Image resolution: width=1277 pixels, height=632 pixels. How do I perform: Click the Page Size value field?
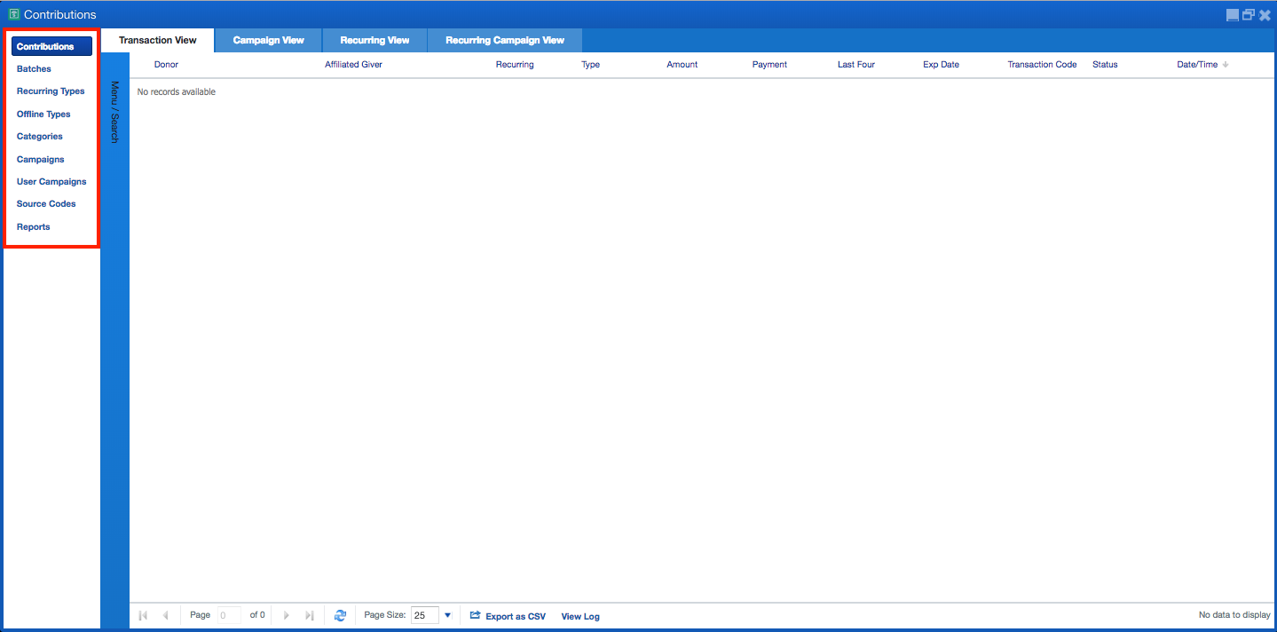coord(425,615)
